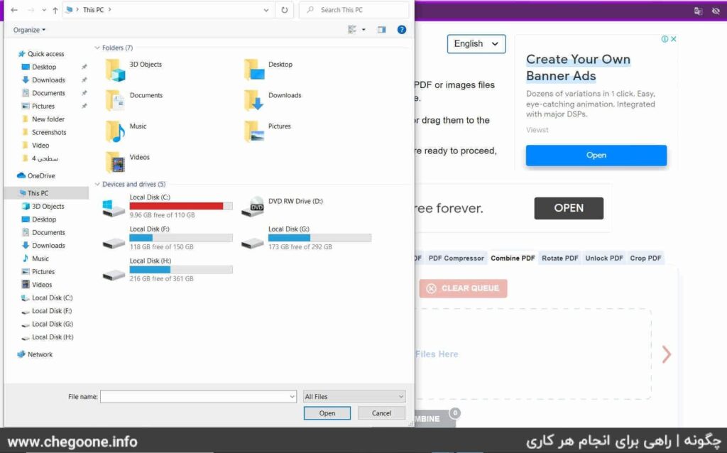The height and width of the screenshot is (453, 727).
Task: Click the ad info icon
Action: (x=665, y=39)
